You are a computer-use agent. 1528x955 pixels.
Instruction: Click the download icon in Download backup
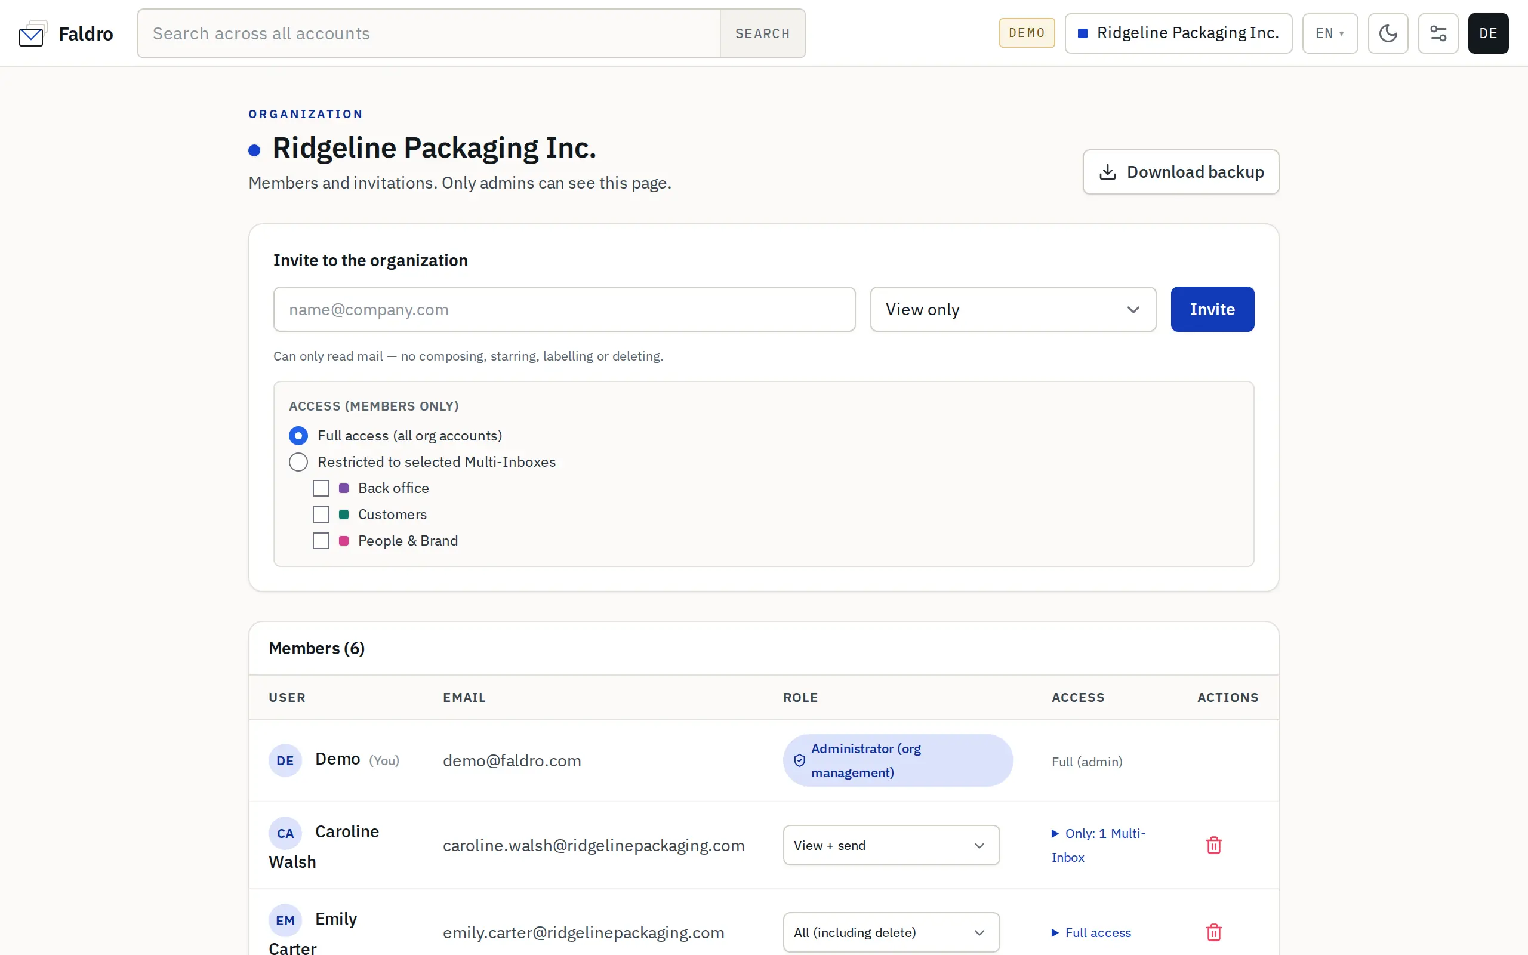coord(1107,172)
